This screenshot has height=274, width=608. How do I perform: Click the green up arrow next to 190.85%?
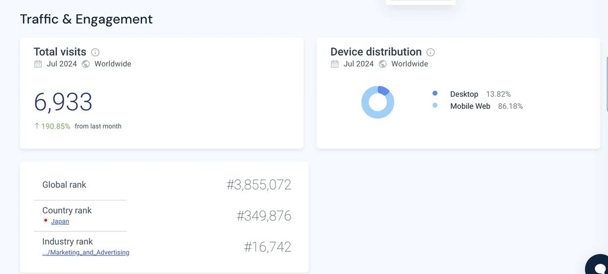tap(37, 126)
